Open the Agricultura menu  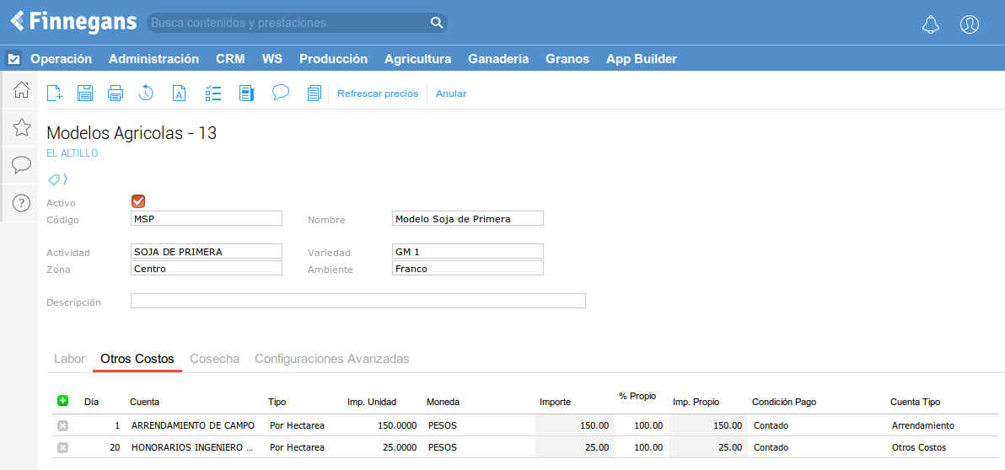tap(417, 59)
